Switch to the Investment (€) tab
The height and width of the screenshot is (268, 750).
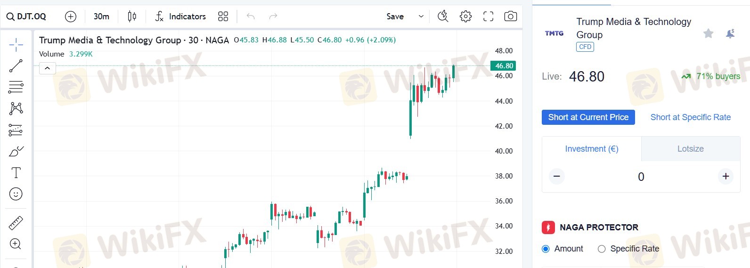592,149
